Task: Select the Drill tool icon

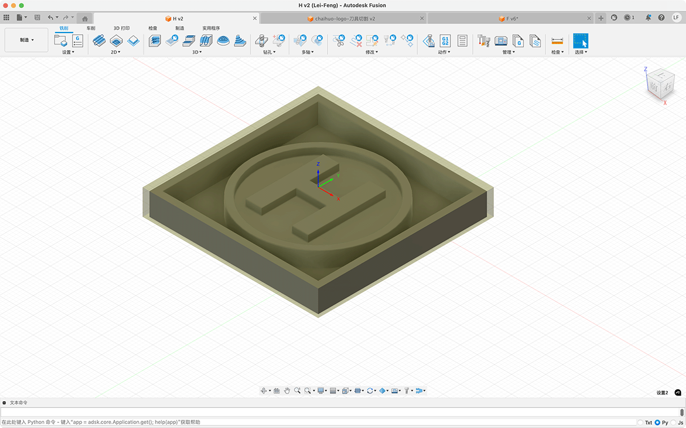Action: click(x=261, y=41)
